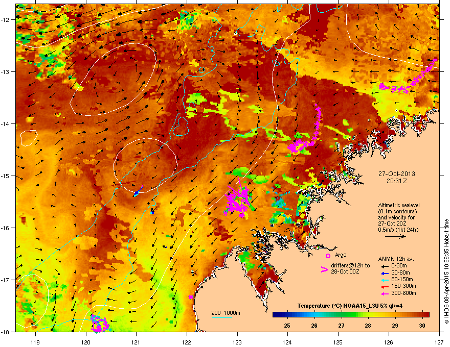This screenshot has height=347, width=450.
Task: Click the magenta 300-600m legend arrow
Action: pyautogui.click(x=385, y=294)
